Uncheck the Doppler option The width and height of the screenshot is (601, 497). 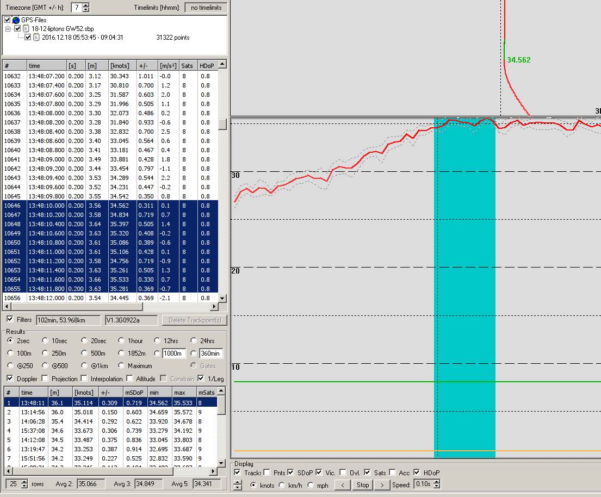click(10, 378)
